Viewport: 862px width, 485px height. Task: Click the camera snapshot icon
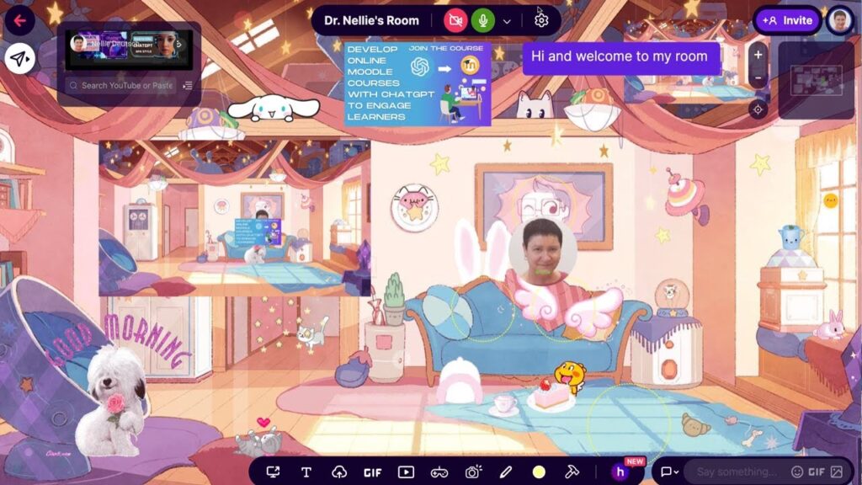coord(473,472)
